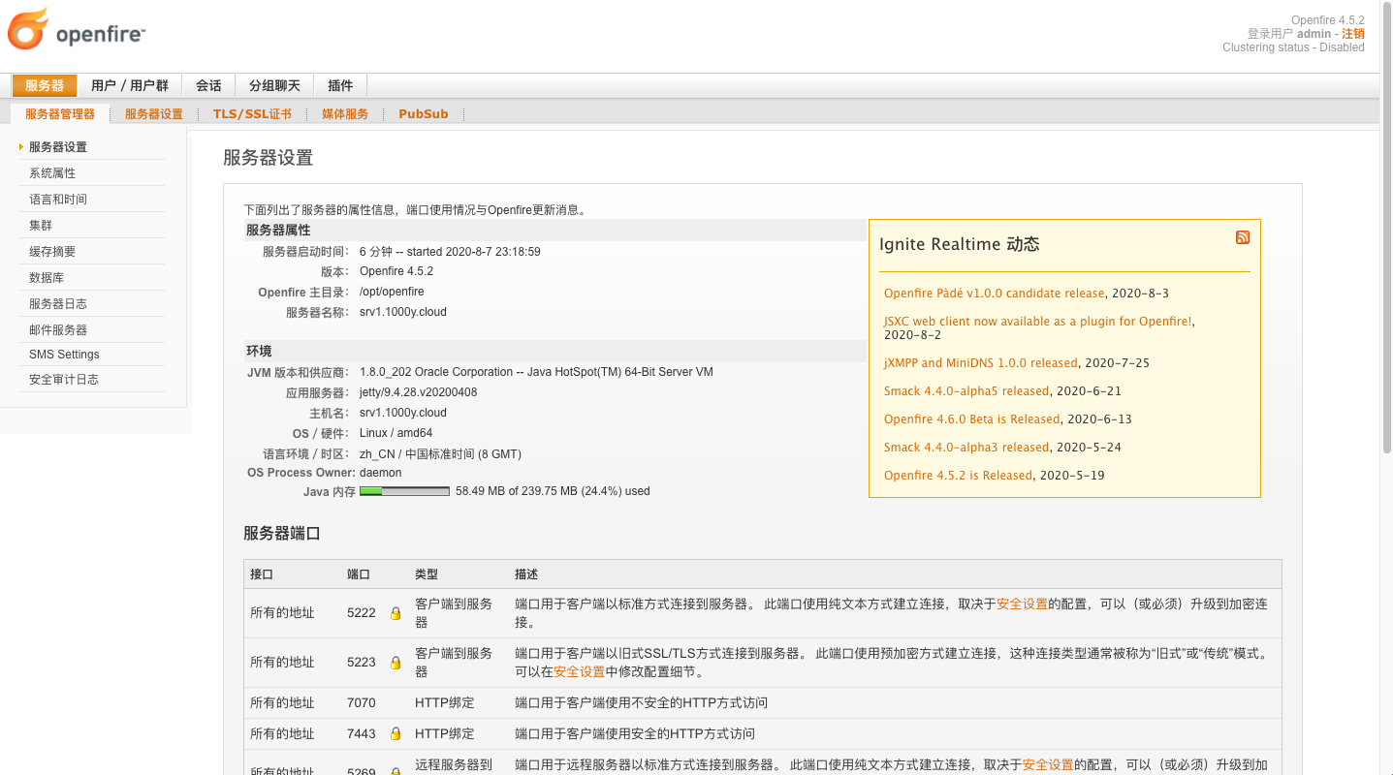The width and height of the screenshot is (1393, 775).
Task: Select the 服务器管理器 sub-tab
Action: point(60,114)
